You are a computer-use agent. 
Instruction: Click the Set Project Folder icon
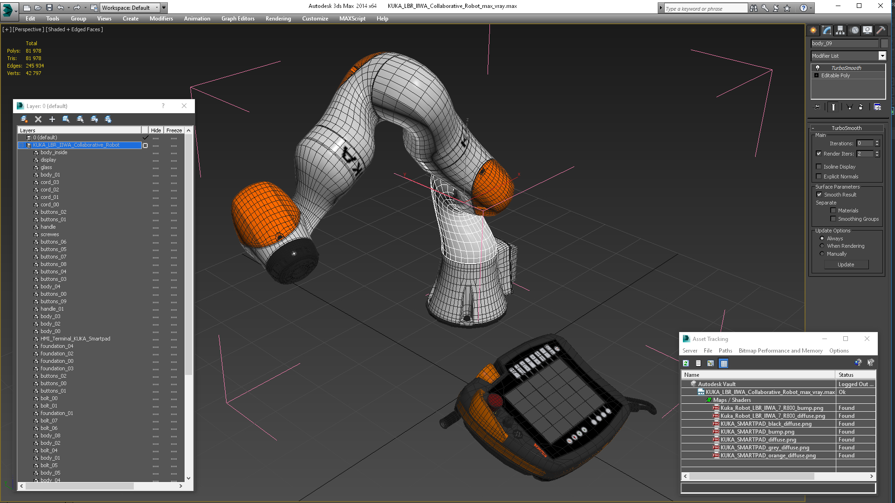94,8
